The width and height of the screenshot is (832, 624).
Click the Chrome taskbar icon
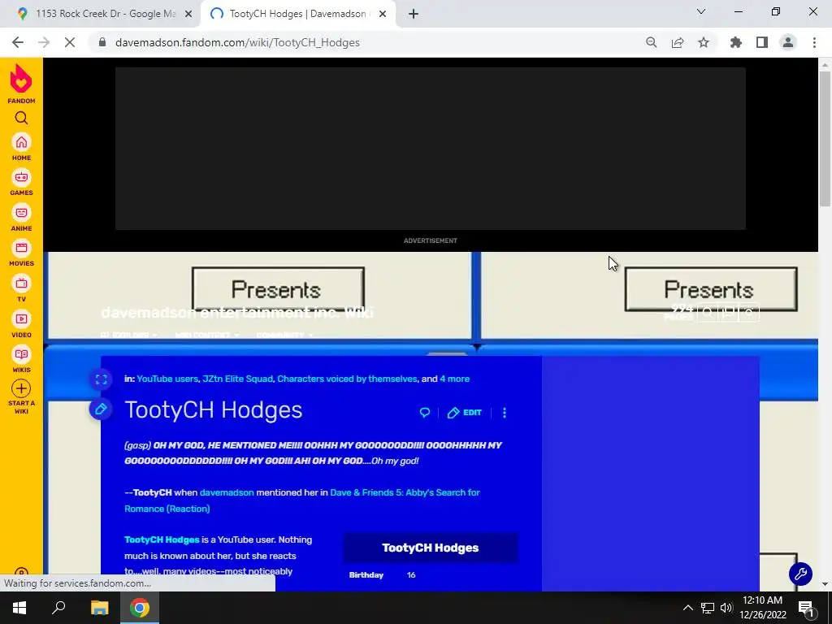(140, 608)
